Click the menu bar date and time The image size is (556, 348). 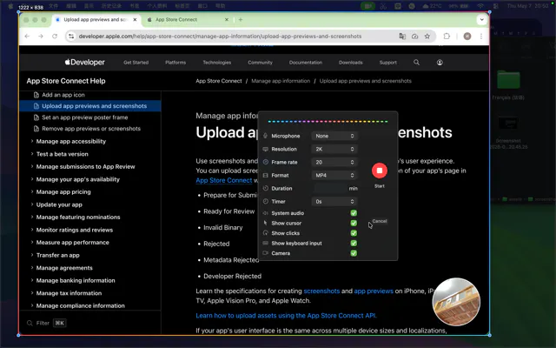pos(527,6)
